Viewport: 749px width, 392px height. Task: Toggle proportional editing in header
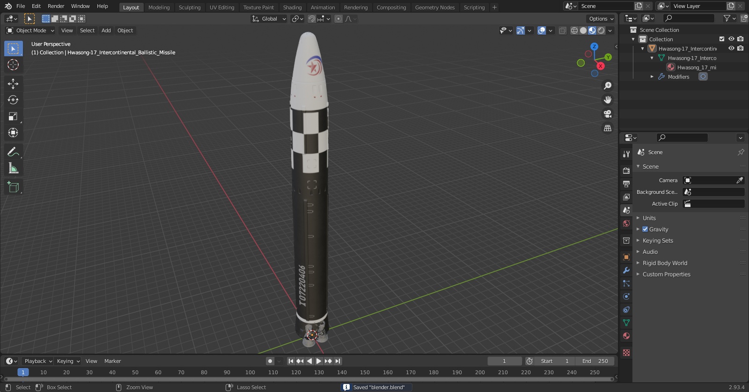point(338,19)
